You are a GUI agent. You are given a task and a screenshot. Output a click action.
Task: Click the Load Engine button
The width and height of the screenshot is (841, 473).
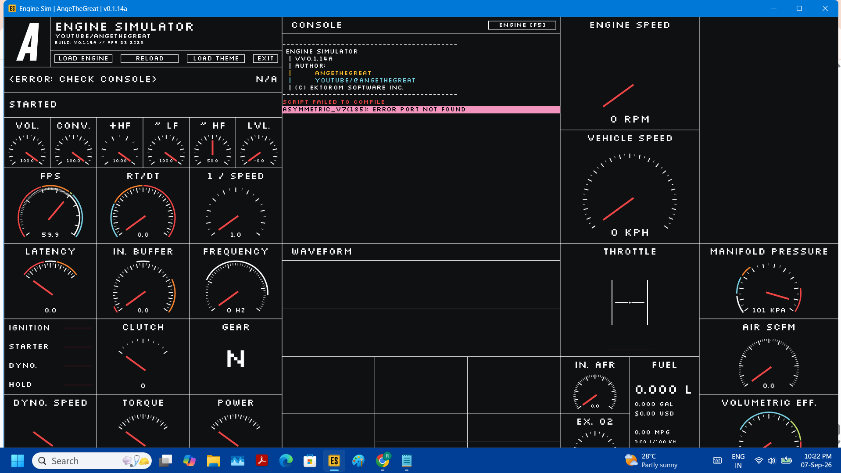pos(83,58)
